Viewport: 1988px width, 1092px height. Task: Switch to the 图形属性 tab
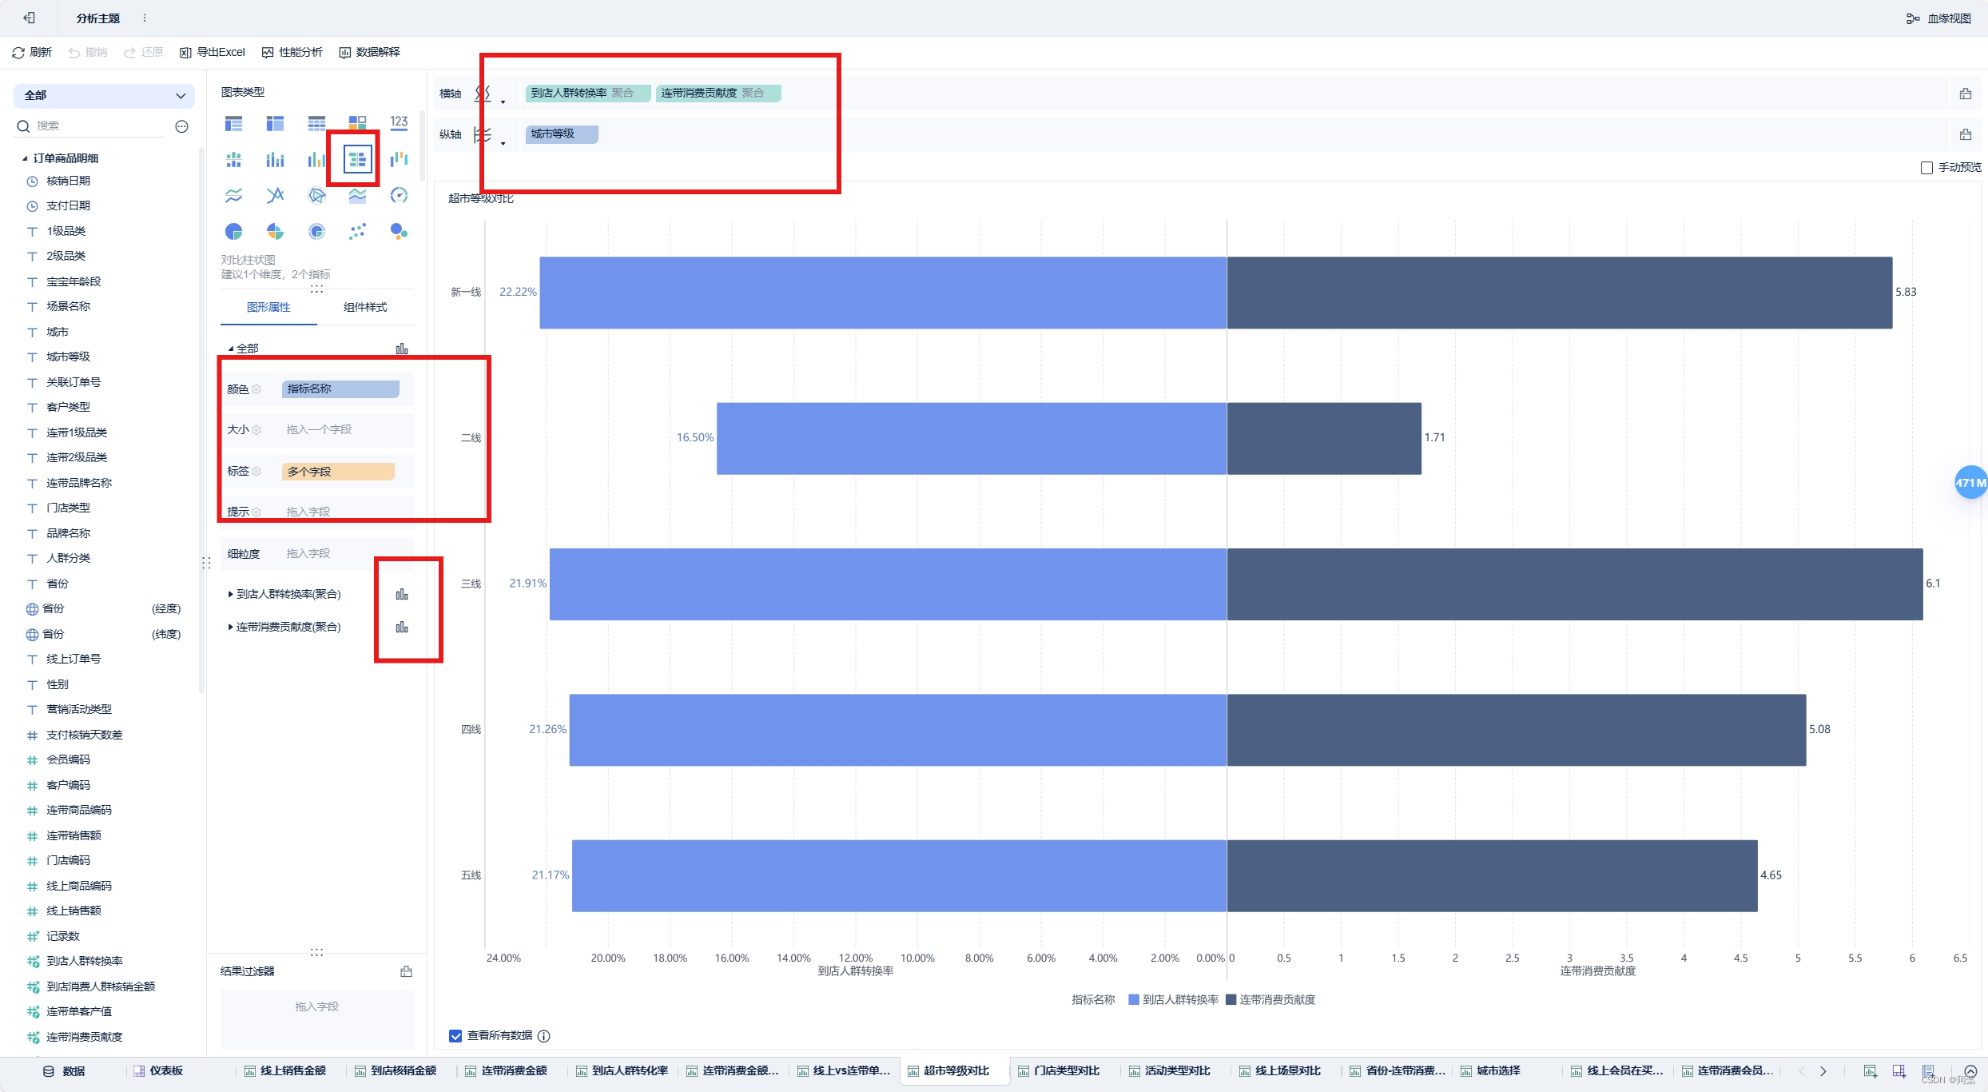point(268,307)
